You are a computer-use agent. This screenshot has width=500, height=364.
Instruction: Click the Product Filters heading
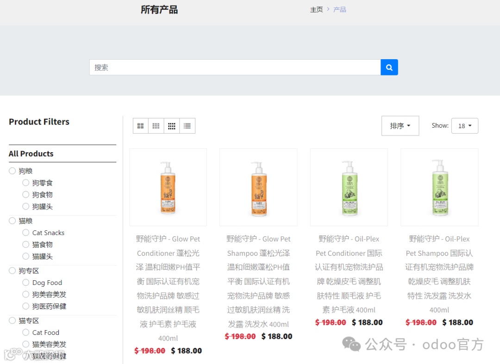[x=39, y=122]
